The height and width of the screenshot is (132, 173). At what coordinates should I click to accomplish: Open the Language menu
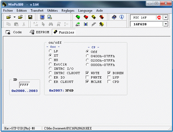click(85, 11)
